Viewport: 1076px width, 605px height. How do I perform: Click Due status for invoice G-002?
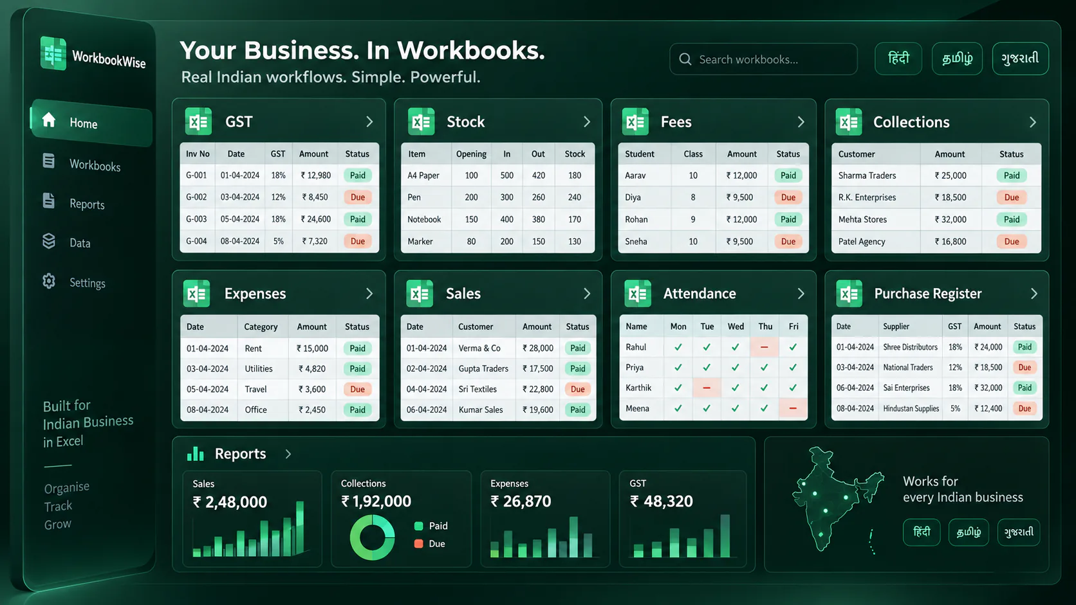coord(358,197)
